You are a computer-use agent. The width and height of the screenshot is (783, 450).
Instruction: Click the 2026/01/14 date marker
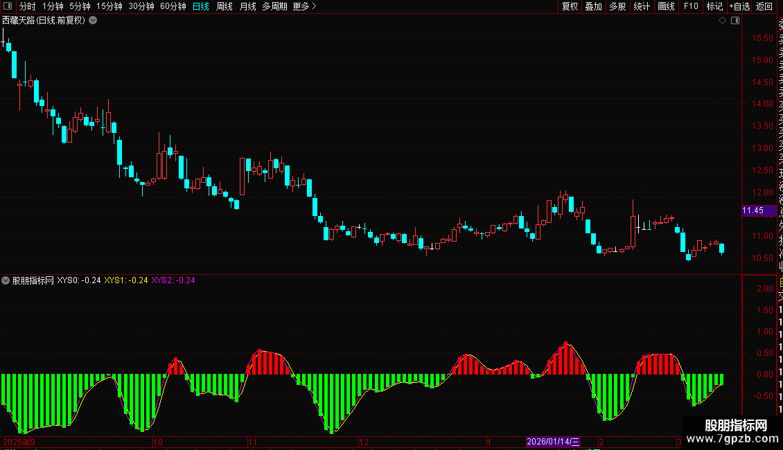point(553,442)
